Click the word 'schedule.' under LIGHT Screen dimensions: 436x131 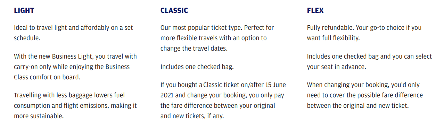[x=27, y=38]
